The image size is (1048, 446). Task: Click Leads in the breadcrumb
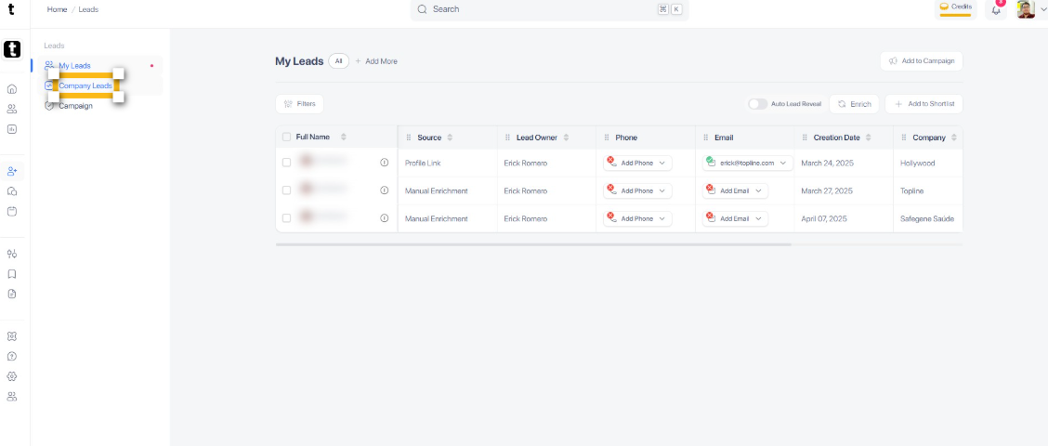[88, 9]
